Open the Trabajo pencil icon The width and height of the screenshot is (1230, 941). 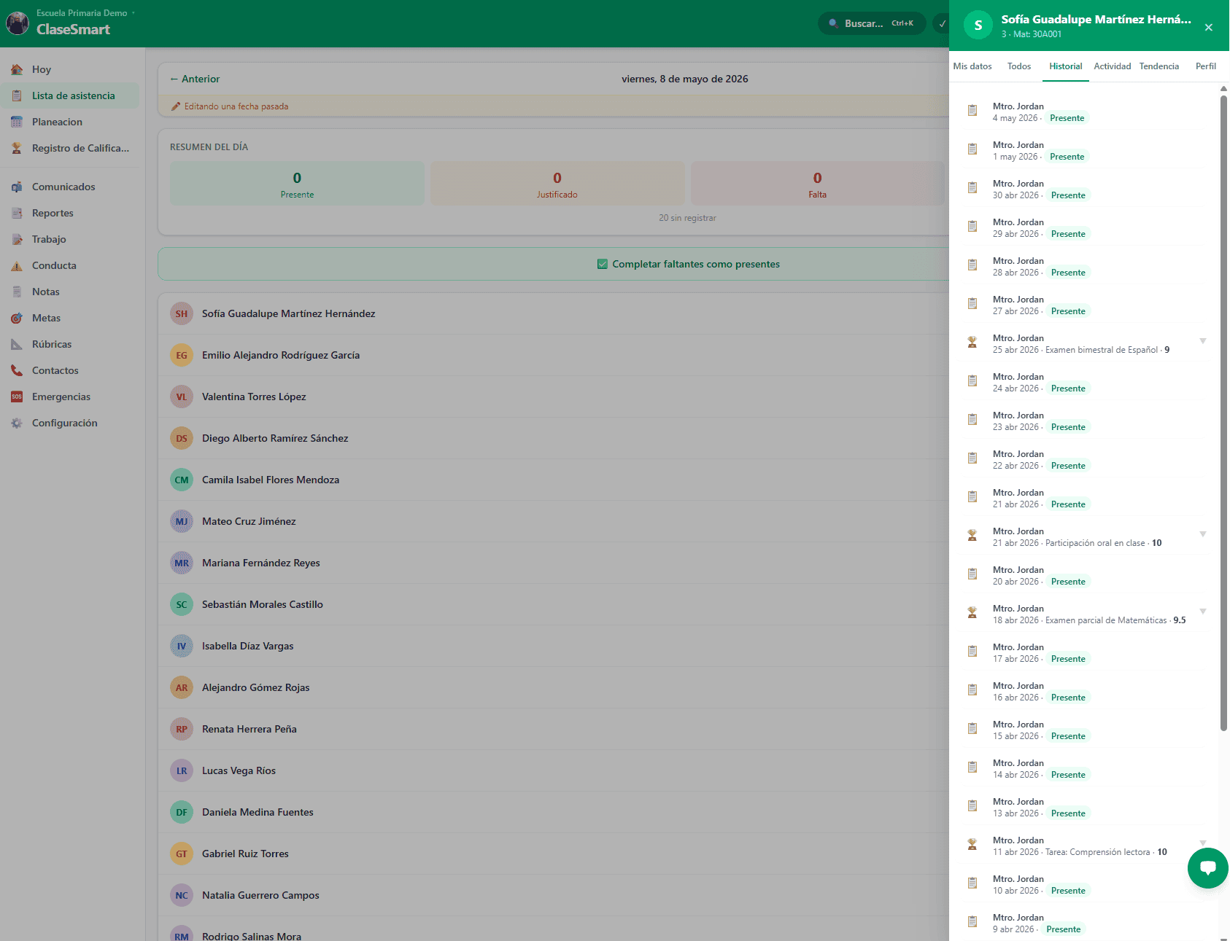click(17, 239)
